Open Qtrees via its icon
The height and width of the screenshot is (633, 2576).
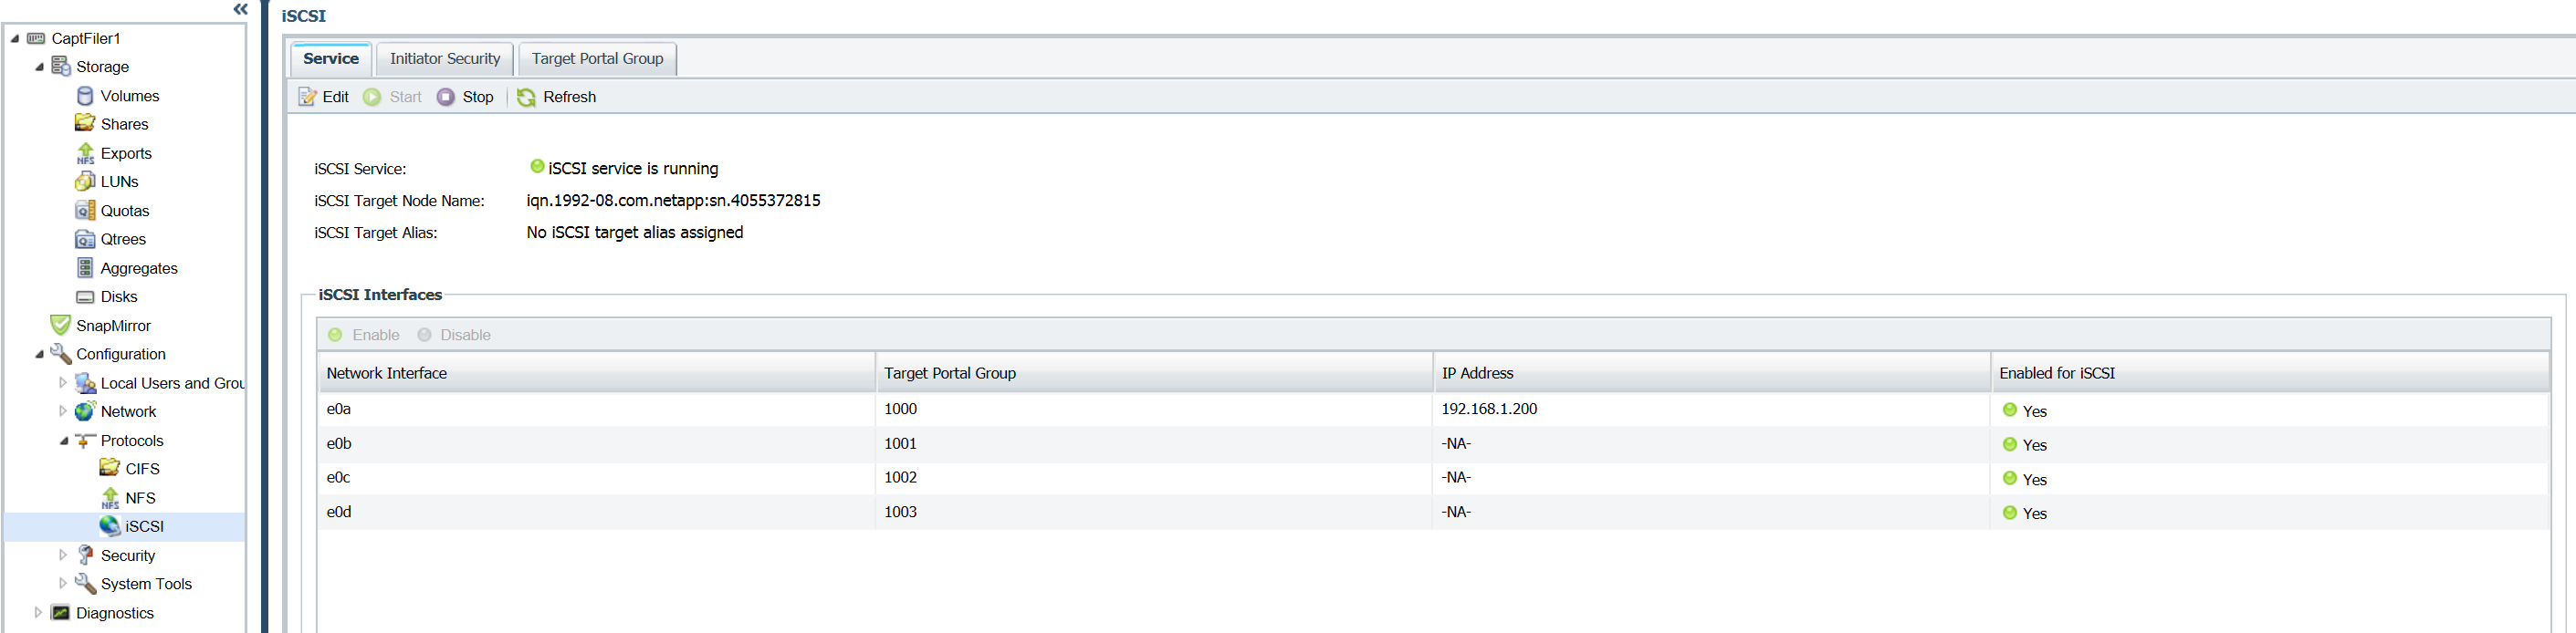[x=85, y=239]
